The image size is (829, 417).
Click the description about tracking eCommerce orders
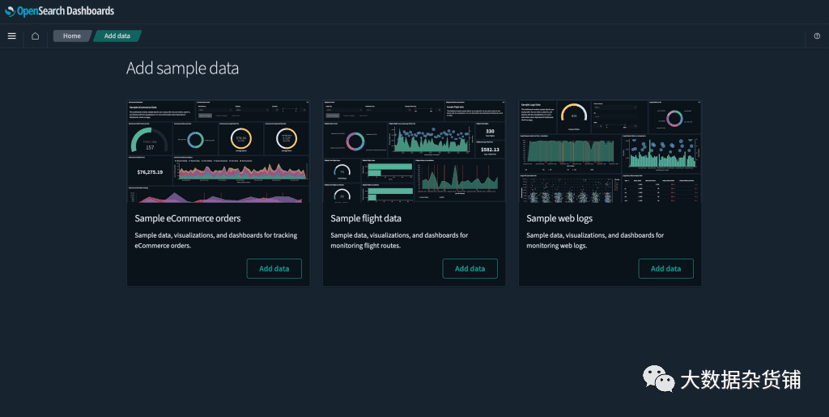click(215, 240)
